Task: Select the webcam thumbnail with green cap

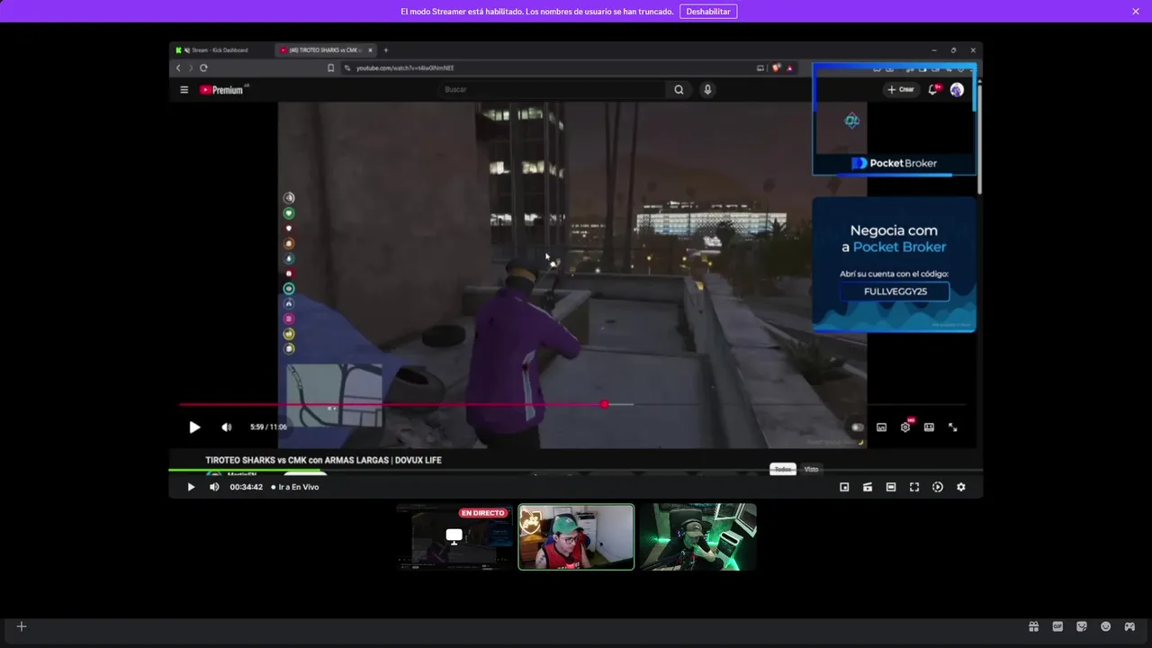Action: (x=576, y=536)
